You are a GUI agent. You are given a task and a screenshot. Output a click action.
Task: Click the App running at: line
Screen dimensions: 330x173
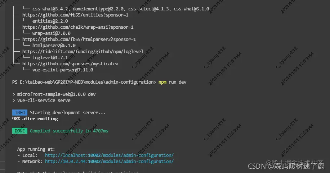(x=36, y=149)
